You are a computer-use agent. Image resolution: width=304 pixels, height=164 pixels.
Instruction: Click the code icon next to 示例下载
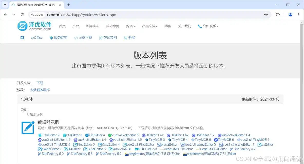(x=75, y=37)
